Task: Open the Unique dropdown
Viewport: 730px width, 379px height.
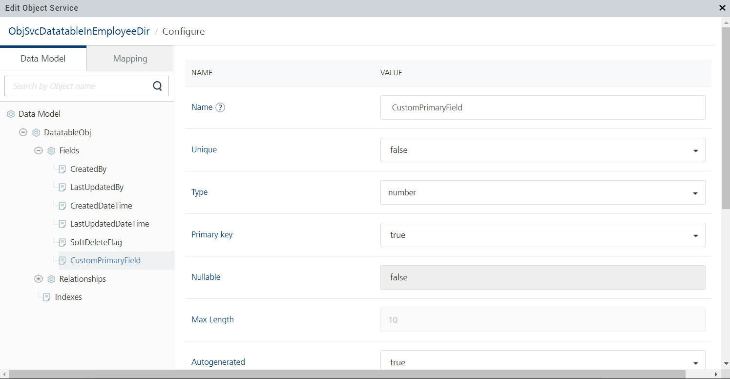Action: pyautogui.click(x=542, y=150)
